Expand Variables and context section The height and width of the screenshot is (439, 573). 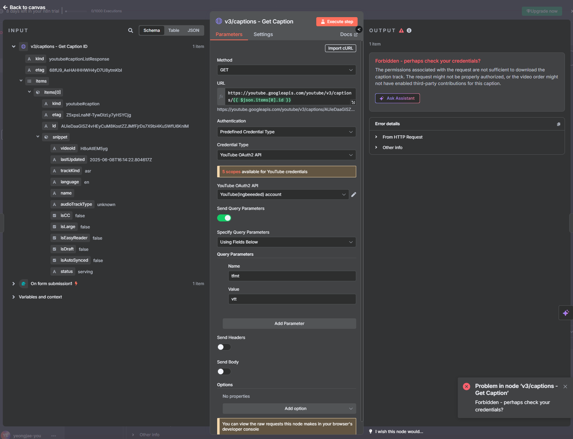(x=14, y=297)
